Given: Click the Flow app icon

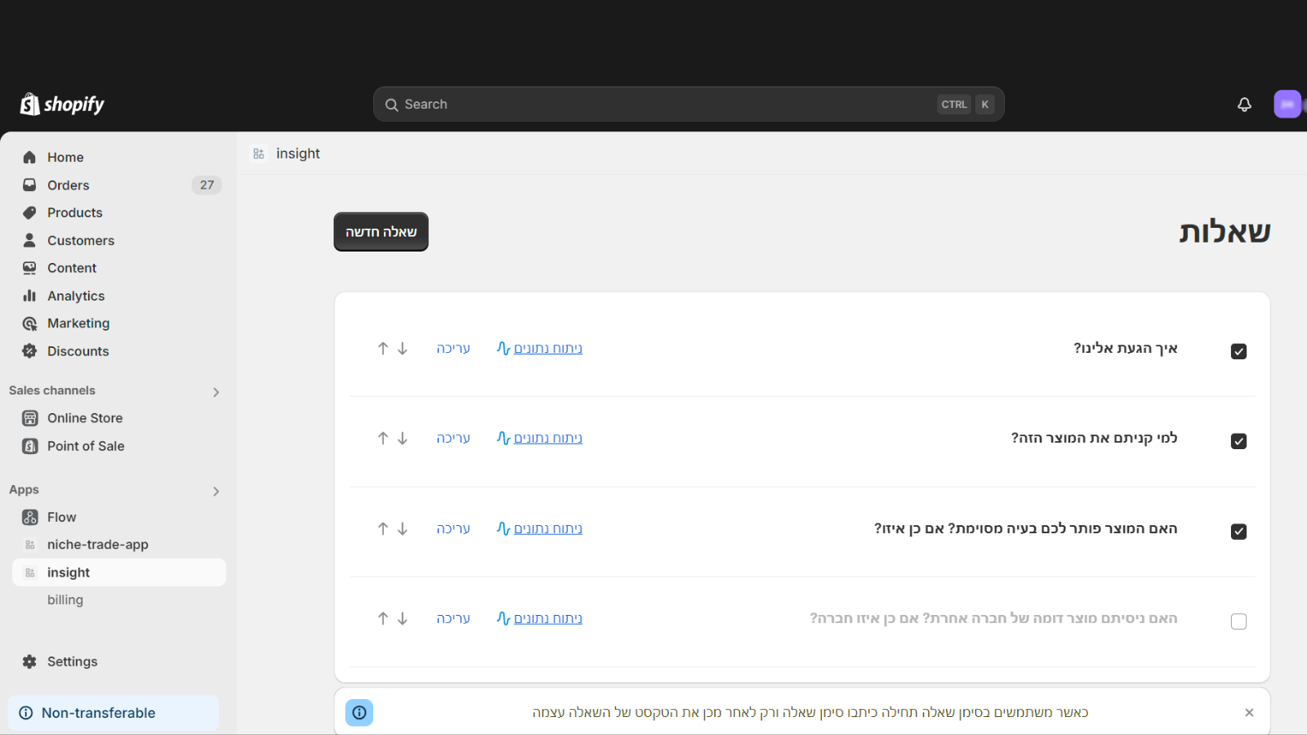Looking at the screenshot, I should click(x=29, y=516).
